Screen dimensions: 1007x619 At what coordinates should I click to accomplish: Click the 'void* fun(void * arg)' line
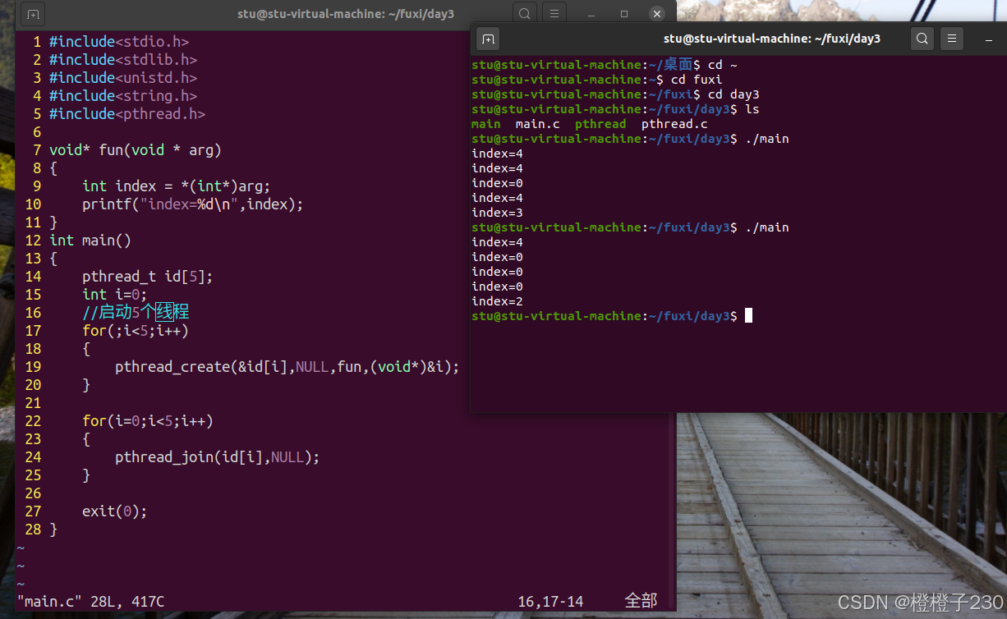tap(136, 149)
